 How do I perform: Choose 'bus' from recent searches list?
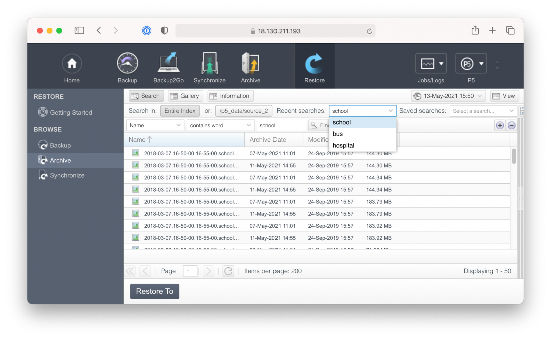362,134
